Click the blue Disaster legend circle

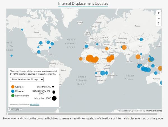tap(13, 91)
